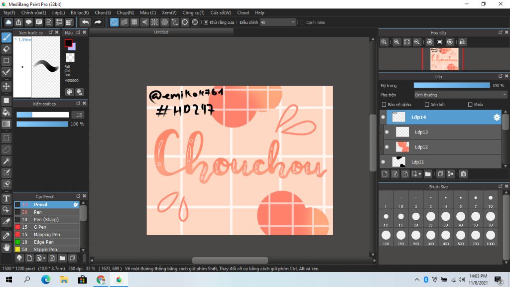Hide layer Lớp14
Image resolution: width=510 pixels, height=287 pixels.
click(383, 117)
